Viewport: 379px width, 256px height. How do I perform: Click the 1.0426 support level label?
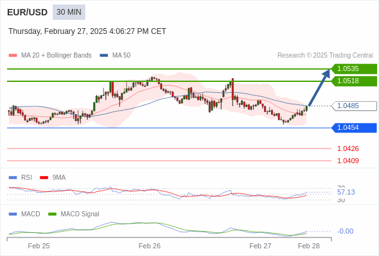click(x=348, y=148)
